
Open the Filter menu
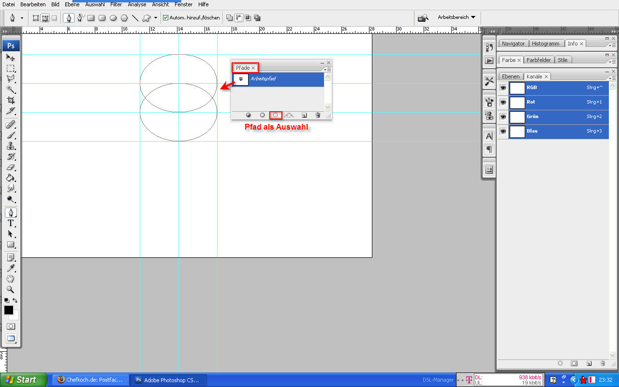tap(116, 4)
